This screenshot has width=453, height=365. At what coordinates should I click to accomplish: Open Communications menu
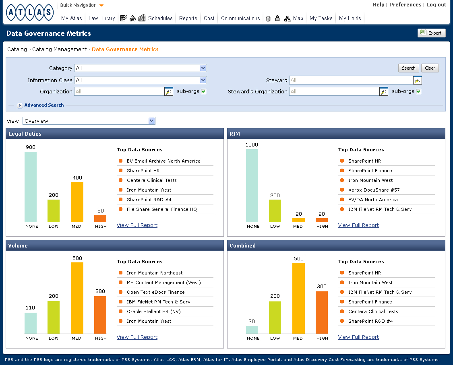[240, 18]
